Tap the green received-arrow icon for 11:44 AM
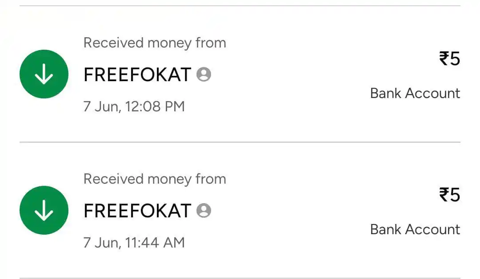This screenshot has height=279, width=480. tap(44, 210)
